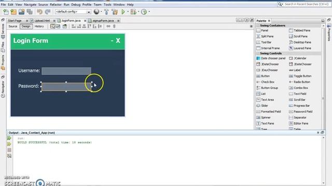Click the Build Project hammer icon

(x=106, y=12)
